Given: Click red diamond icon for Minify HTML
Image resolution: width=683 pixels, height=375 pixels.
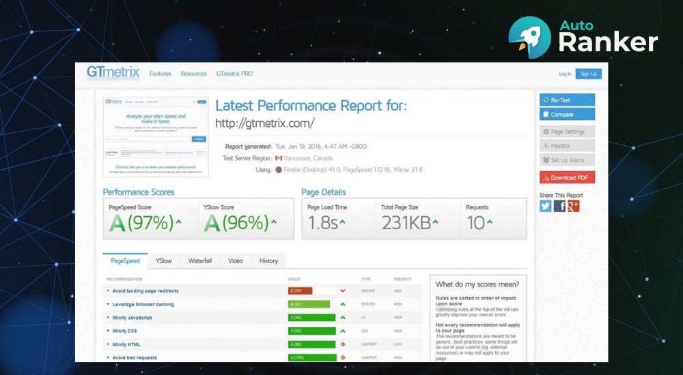Looking at the screenshot, I should point(343,344).
